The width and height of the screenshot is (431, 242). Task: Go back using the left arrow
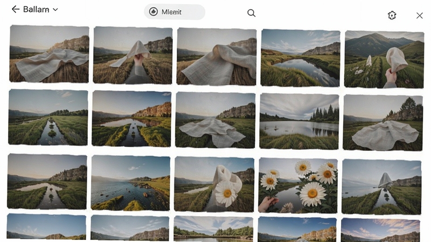16,9
